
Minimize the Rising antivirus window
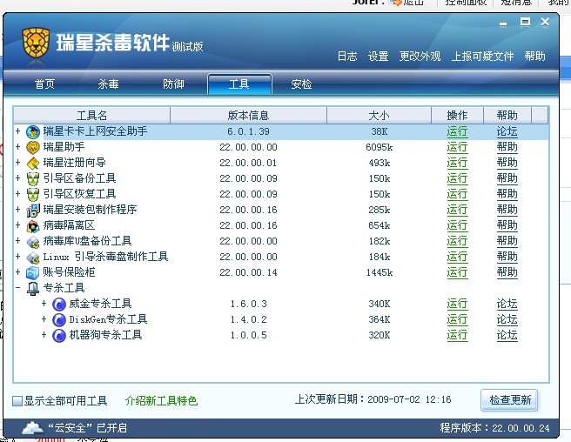click(503, 24)
